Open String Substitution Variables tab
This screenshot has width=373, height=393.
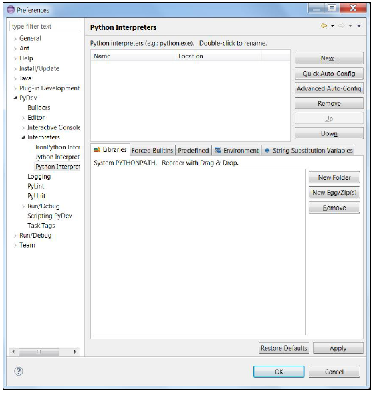click(x=308, y=151)
